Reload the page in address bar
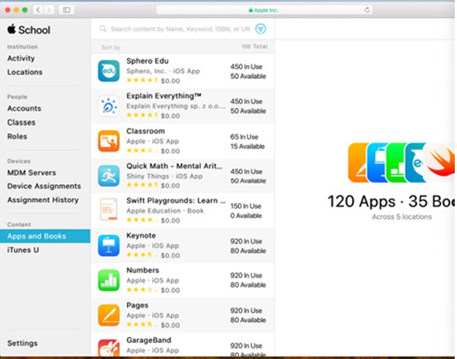 click(x=367, y=10)
